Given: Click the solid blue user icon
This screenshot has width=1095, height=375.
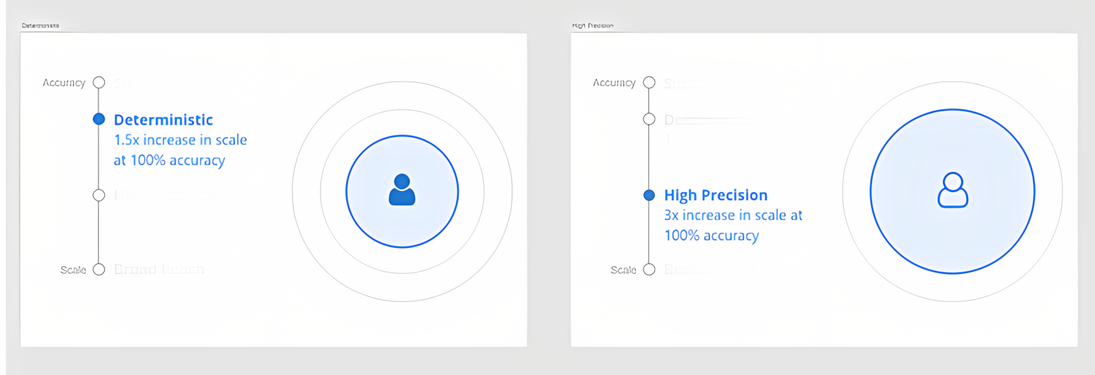Looking at the screenshot, I should [402, 190].
